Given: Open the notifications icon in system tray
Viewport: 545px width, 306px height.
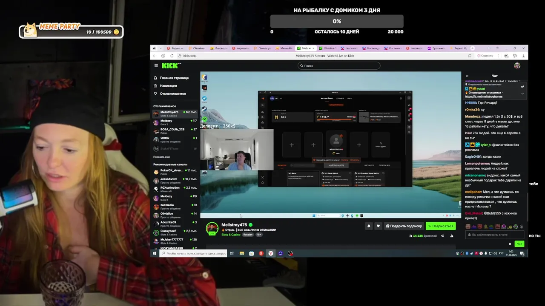Looking at the screenshot, I should pyautogui.click(x=522, y=253).
